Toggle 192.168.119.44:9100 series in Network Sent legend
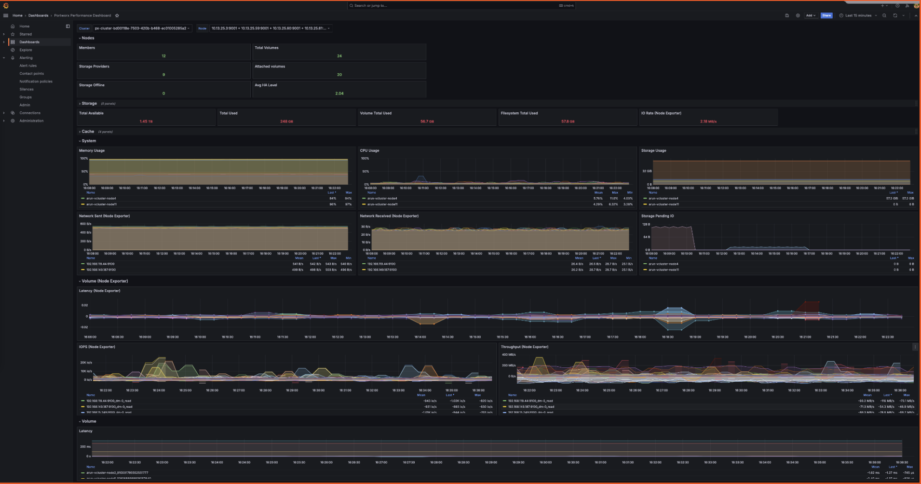The image size is (921, 484). tap(101, 264)
